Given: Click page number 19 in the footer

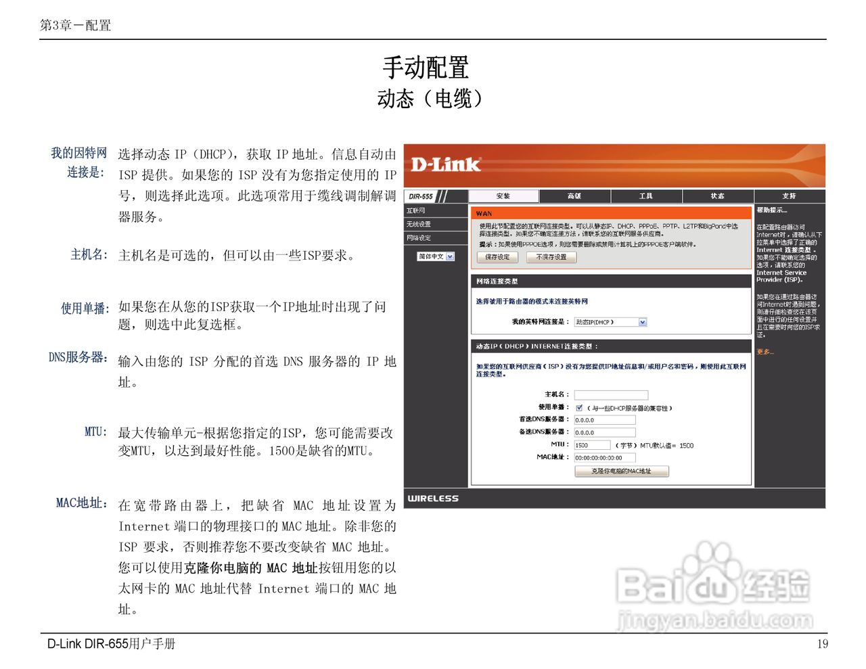Looking at the screenshot, I should coord(822,644).
